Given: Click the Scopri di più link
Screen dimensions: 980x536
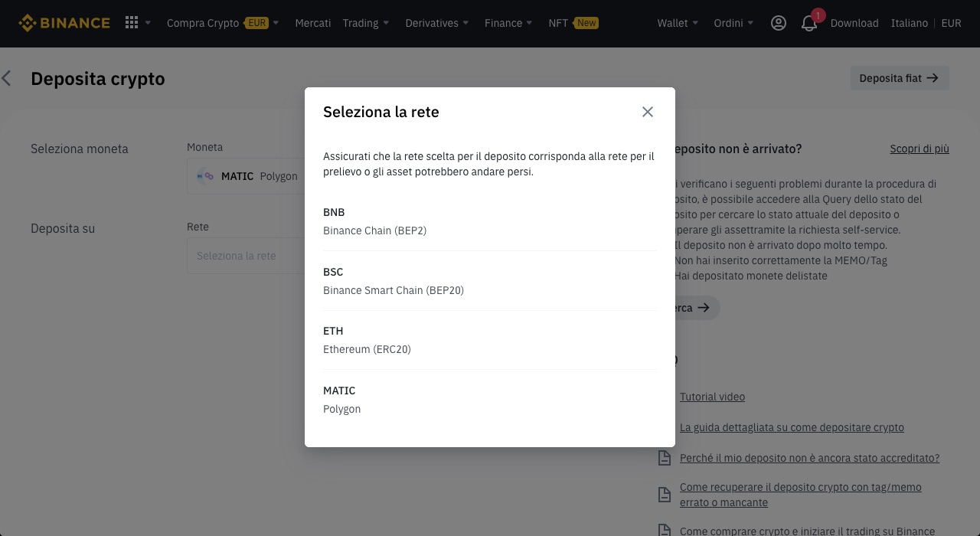Looking at the screenshot, I should (x=920, y=149).
